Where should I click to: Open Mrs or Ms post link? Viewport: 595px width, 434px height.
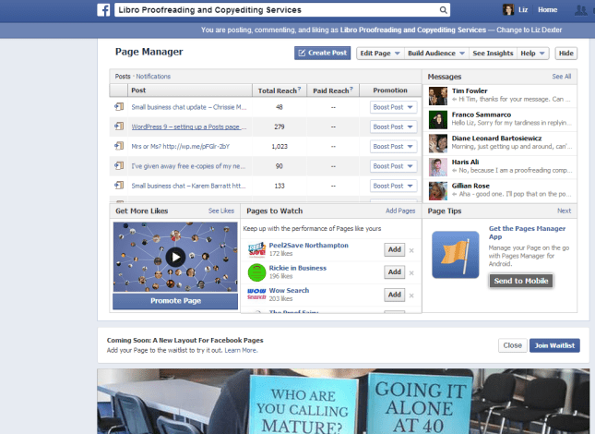pyautogui.click(x=180, y=146)
